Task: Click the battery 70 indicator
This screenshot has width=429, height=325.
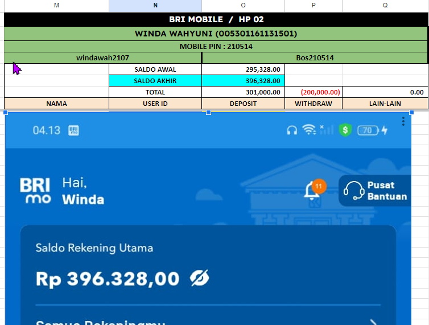Action: [x=368, y=130]
